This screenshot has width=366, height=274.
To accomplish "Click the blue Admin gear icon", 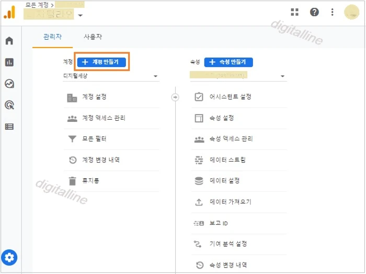I will [x=9, y=258].
